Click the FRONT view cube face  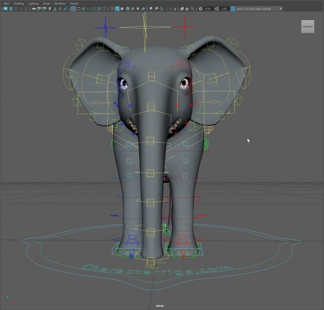point(308,27)
